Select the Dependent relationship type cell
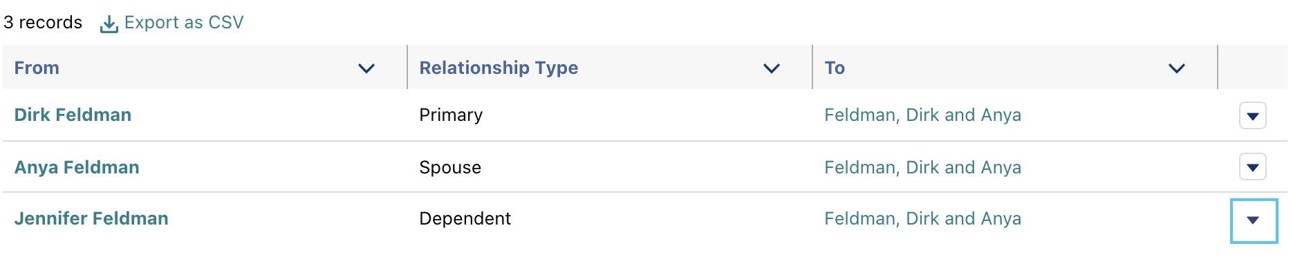 click(x=465, y=218)
